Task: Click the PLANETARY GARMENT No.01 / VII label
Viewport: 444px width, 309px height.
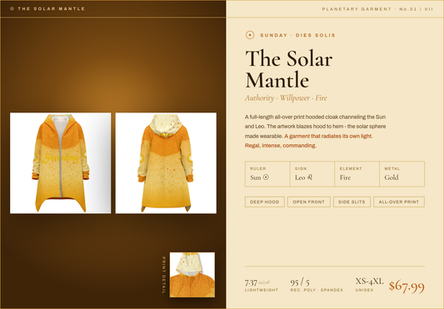Action: pos(377,9)
